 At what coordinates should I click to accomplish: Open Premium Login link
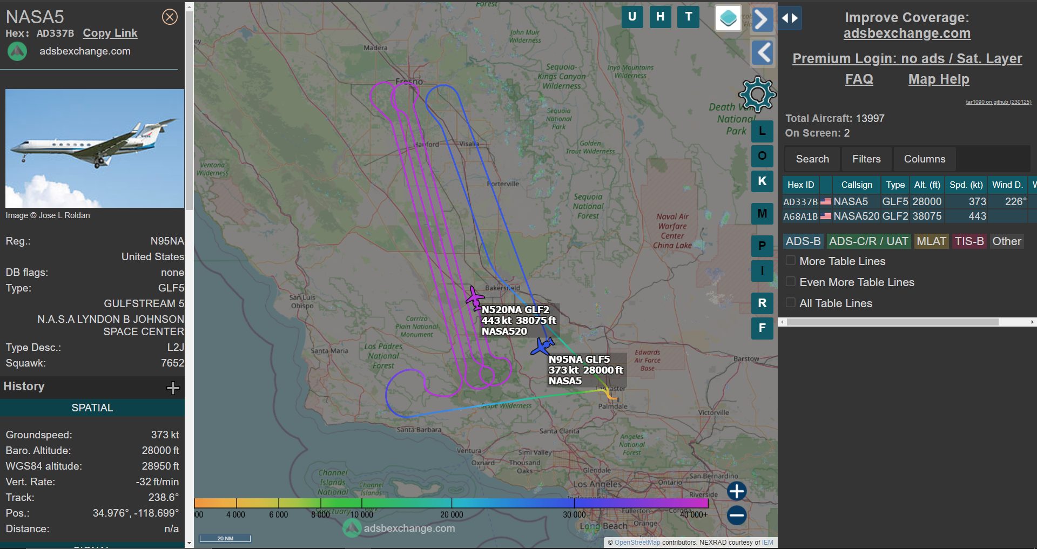pyautogui.click(x=907, y=58)
